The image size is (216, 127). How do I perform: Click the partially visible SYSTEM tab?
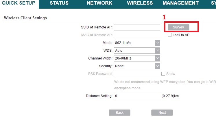coord(213,3)
